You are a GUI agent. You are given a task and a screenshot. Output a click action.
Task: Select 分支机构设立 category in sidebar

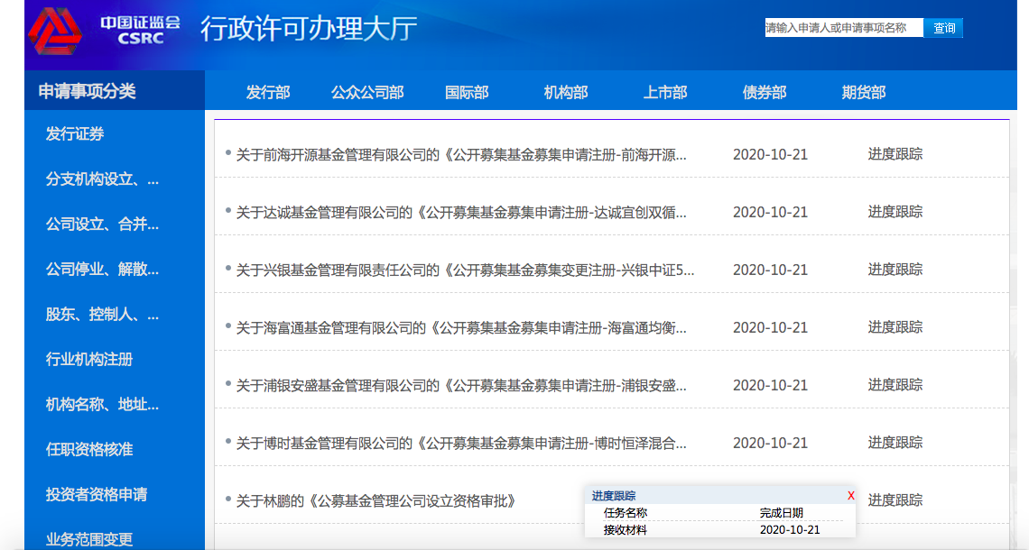pyautogui.click(x=102, y=179)
